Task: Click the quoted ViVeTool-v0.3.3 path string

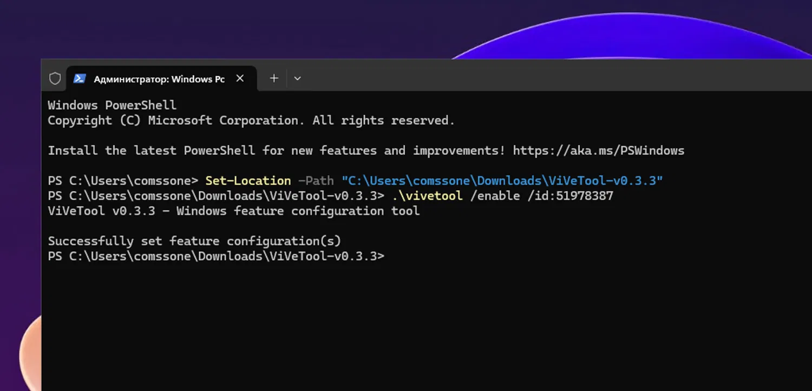Action: (x=502, y=181)
